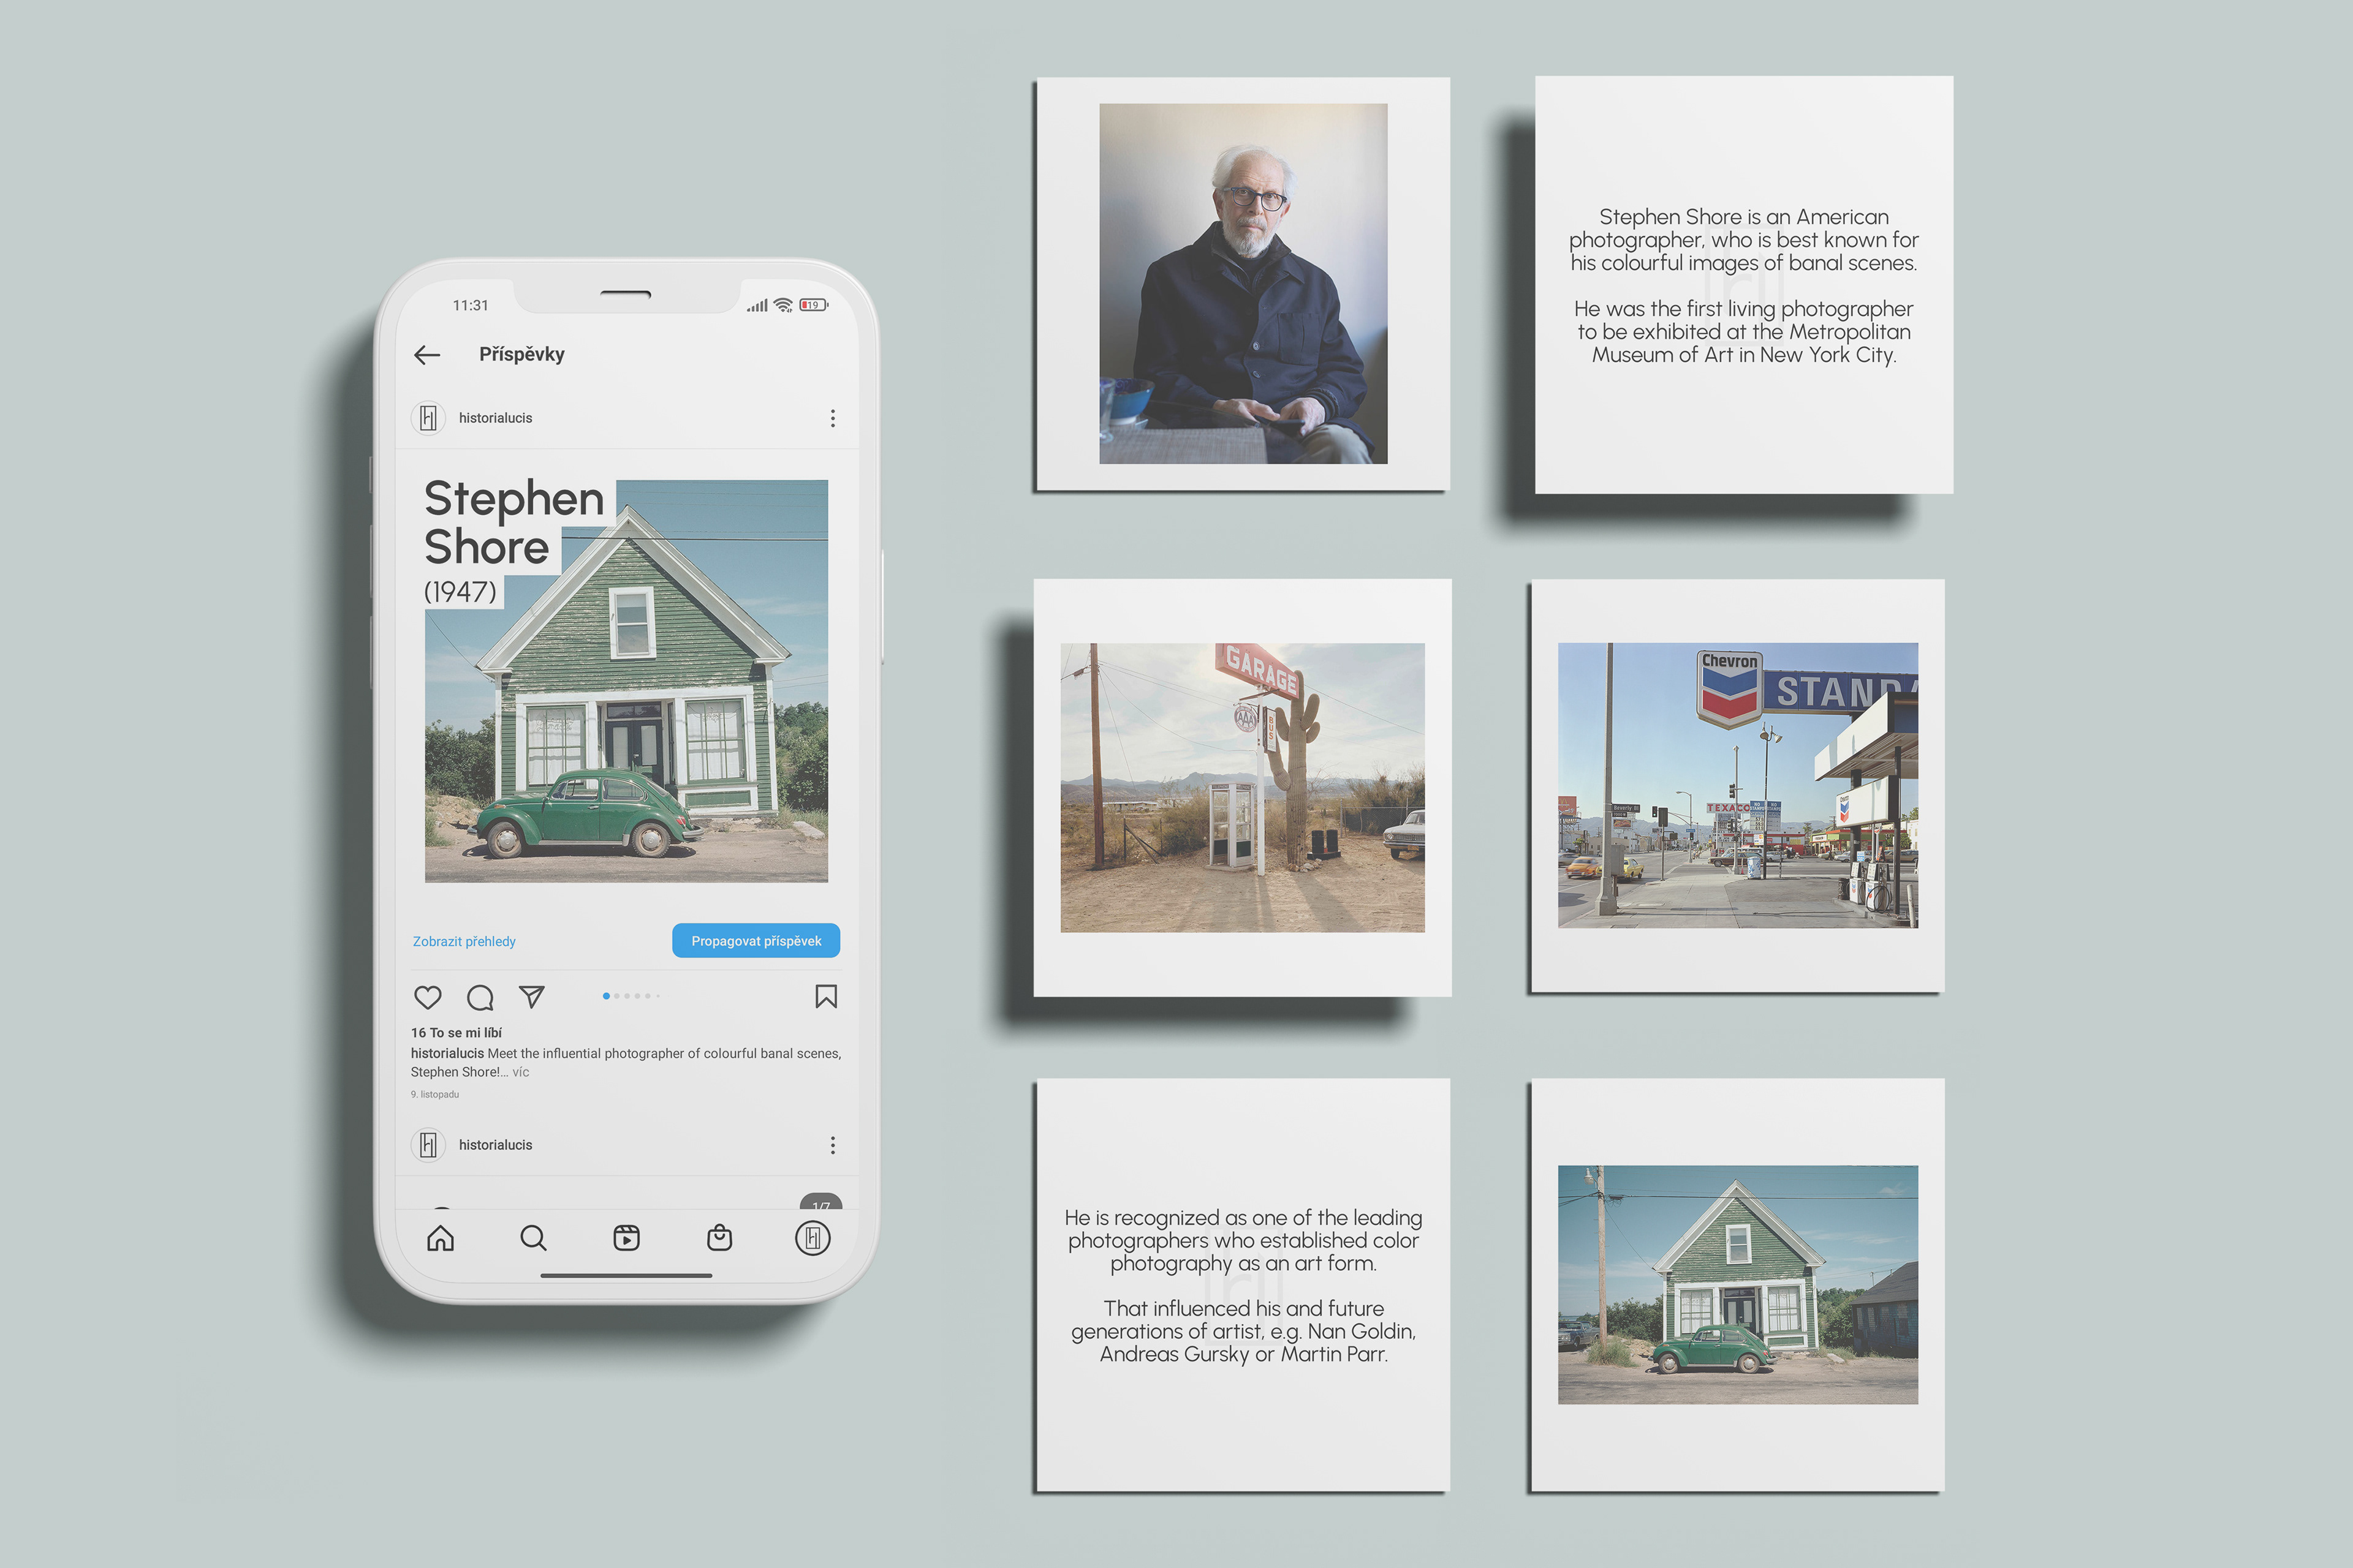The height and width of the screenshot is (1568, 2353).
Task: View the "16 To se mi líbí" likes
Action: [x=456, y=1033]
